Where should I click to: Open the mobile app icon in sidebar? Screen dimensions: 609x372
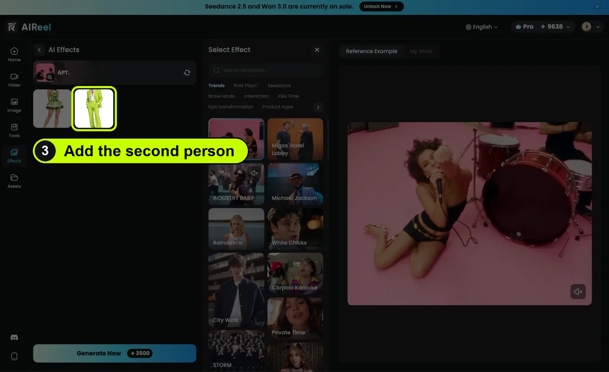tap(14, 356)
